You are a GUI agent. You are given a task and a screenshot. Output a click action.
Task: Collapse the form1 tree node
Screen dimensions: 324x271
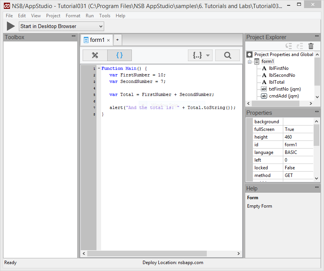250,62
